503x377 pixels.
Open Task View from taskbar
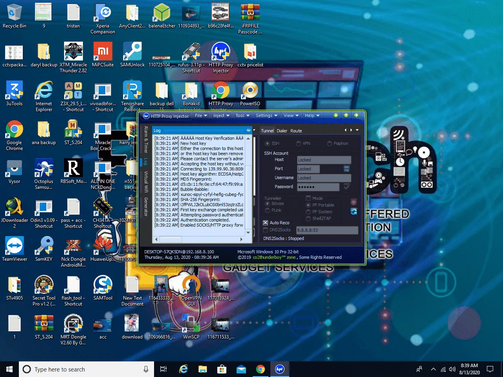click(163, 369)
